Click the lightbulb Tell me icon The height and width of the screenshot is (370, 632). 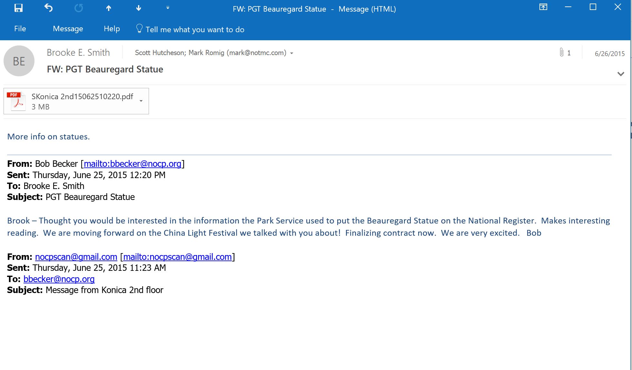(139, 29)
